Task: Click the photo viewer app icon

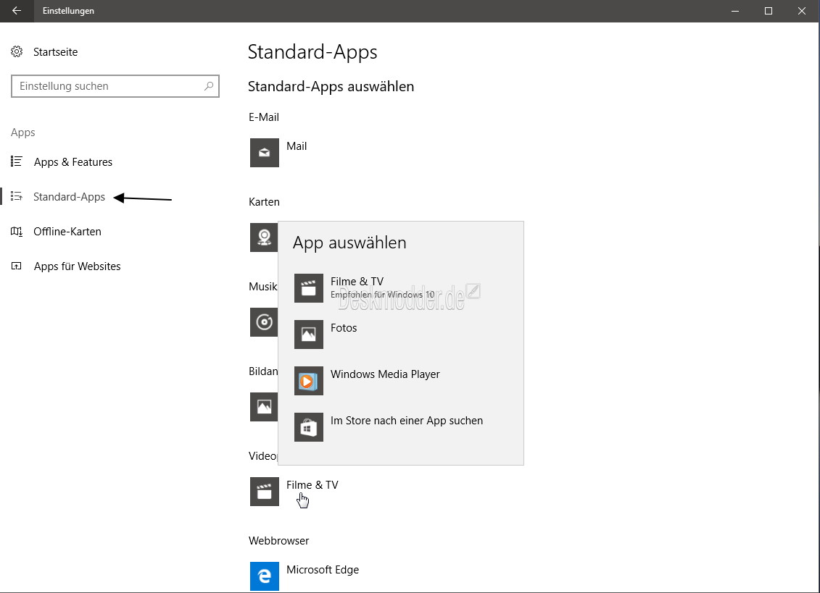Action: 264,407
